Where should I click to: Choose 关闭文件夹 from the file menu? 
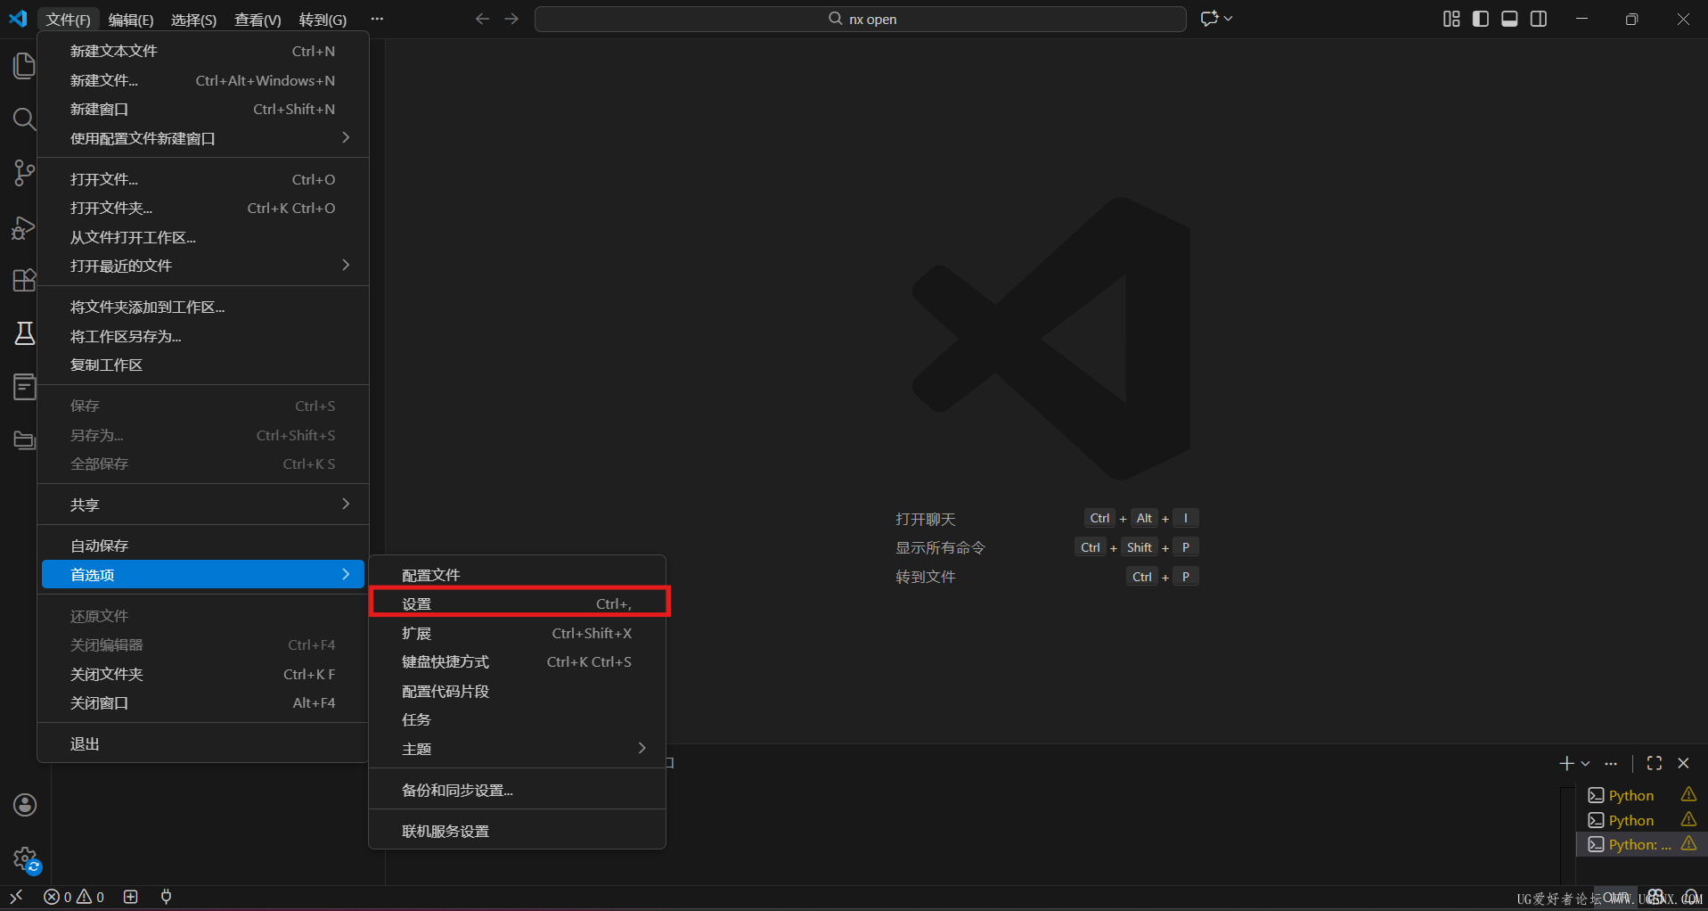203,675
